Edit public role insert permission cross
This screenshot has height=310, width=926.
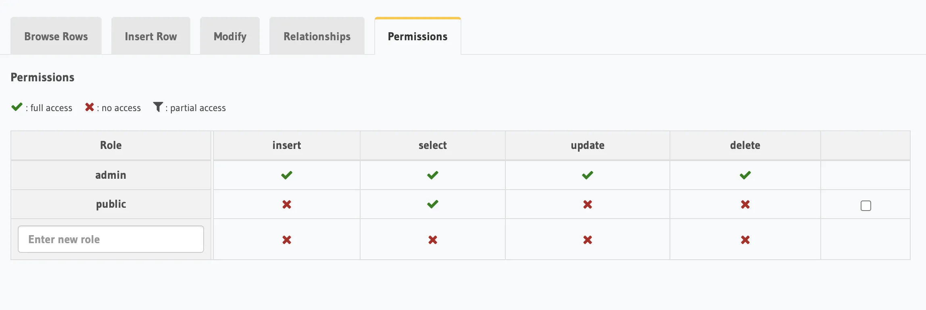[286, 205]
